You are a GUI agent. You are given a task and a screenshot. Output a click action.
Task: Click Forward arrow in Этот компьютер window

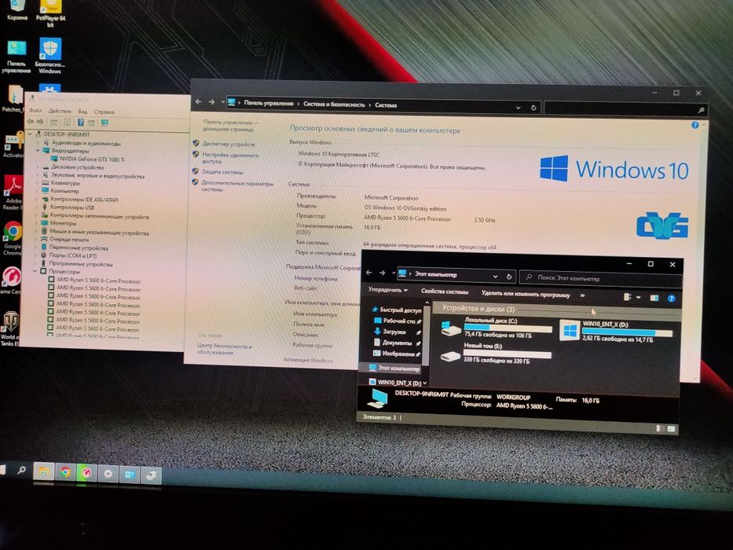382,273
